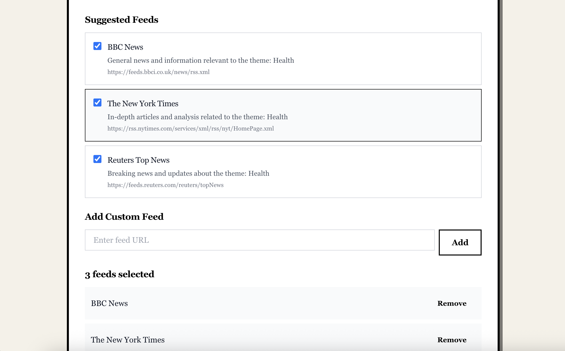
Task: Remove The New York Times from selected feeds
Action: pyautogui.click(x=452, y=340)
